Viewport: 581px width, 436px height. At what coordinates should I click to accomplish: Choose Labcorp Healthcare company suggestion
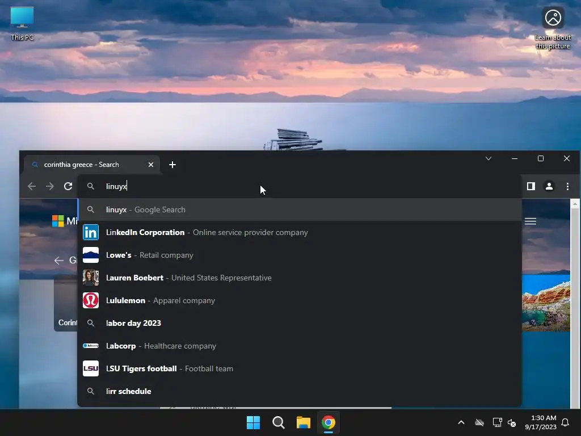pos(300,346)
